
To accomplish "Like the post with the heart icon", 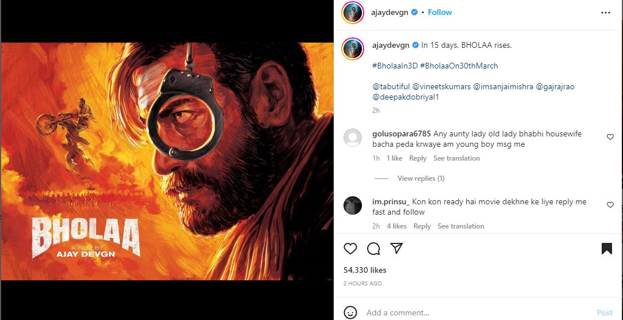I will pos(350,249).
